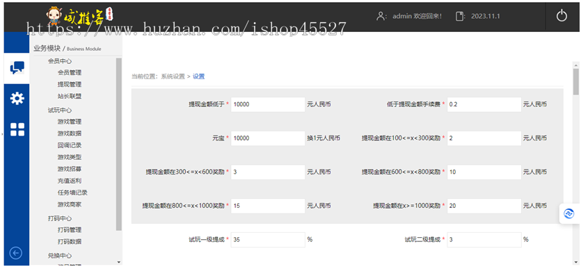Image resolution: width=581 pixels, height=267 pixels.
Task: Focus the 100<=x<300 reward field
Action: coord(484,138)
